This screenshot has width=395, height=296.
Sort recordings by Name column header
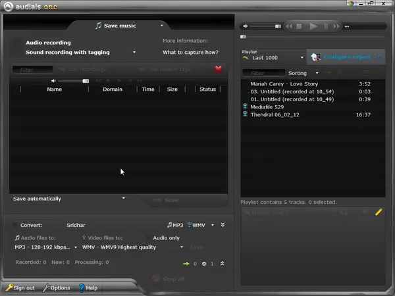[x=55, y=89]
